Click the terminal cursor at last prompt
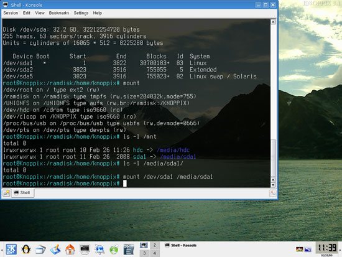This screenshot has width=342, height=257. 125,184
